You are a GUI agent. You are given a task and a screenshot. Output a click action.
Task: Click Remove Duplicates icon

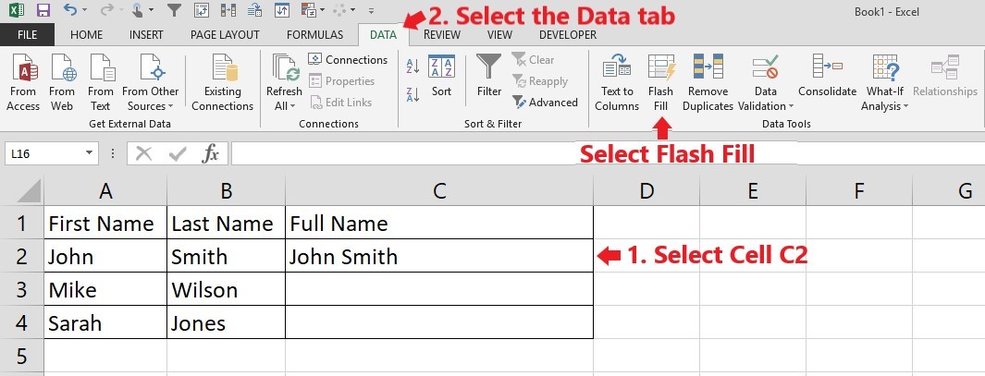(708, 67)
